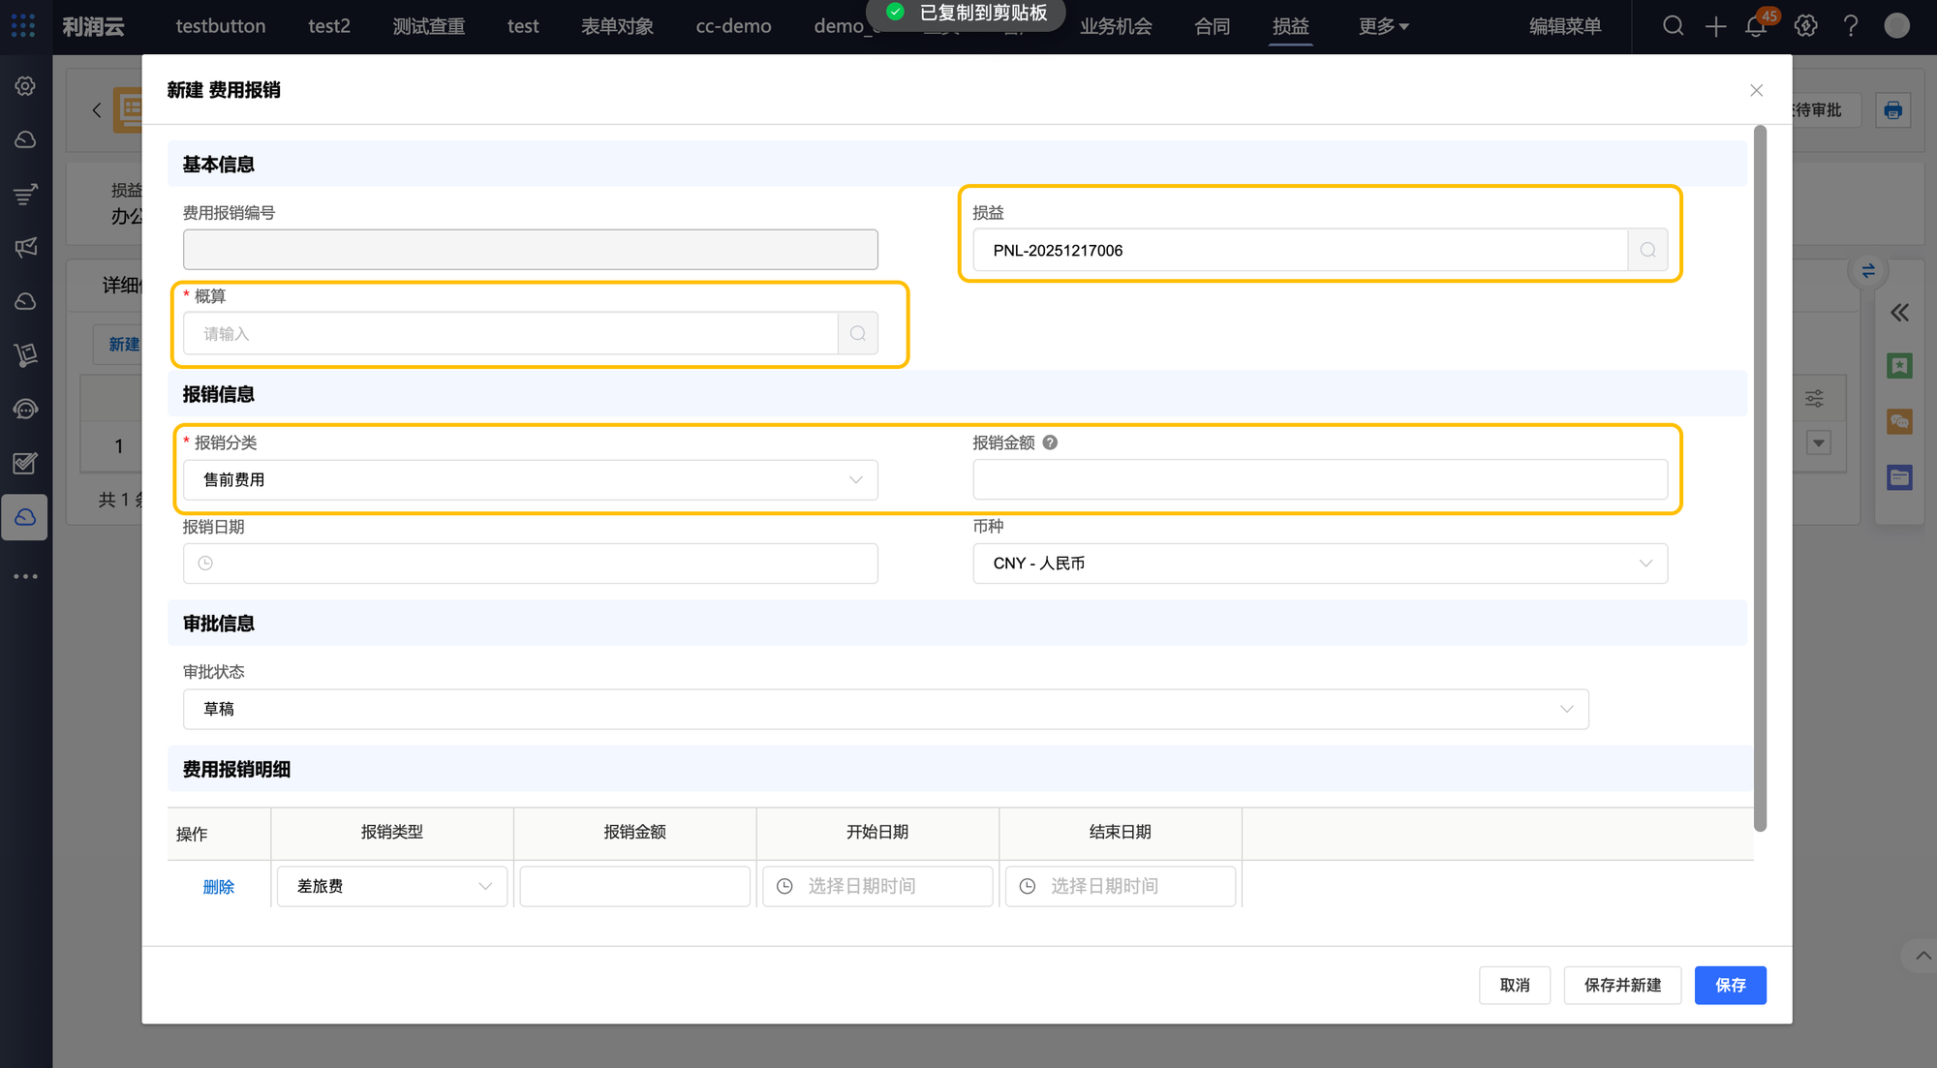Screen dimensions: 1937x1068
Task: Click the plus quick-create icon in the top bar
Action: pyautogui.click(x=1715, y=27)
